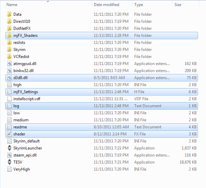Click the binkw32.dll file name
Screen dimensions: 206x188
click(23, 71)
